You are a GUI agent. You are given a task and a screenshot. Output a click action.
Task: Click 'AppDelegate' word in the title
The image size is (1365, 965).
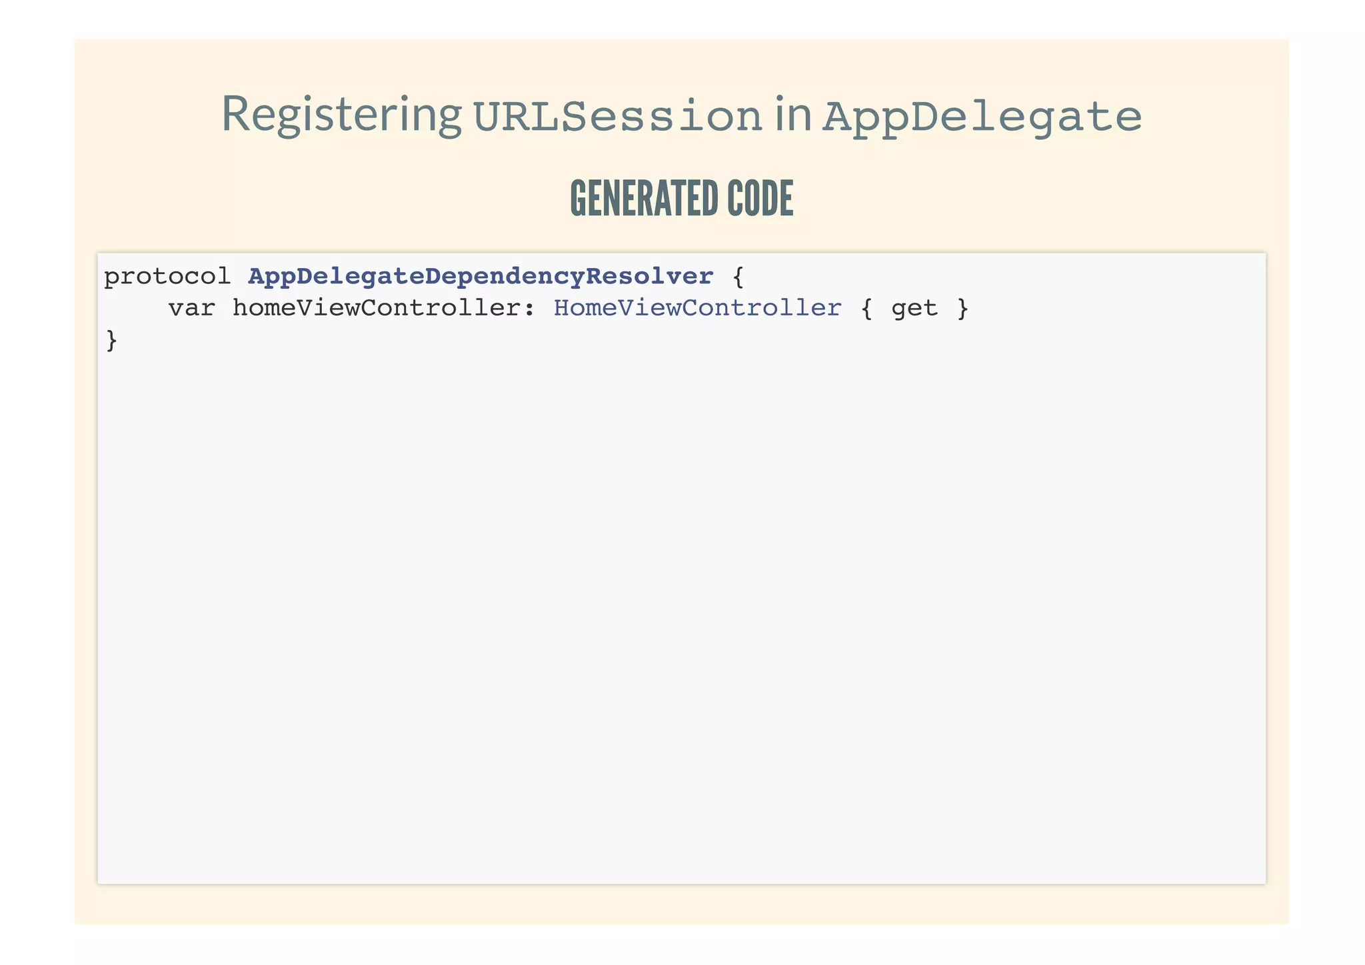coord(982,118)
